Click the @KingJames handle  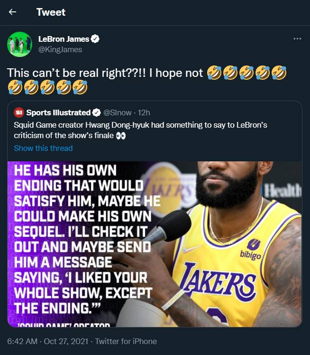(60, 49)
